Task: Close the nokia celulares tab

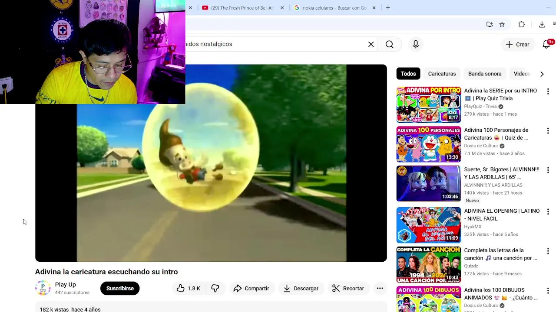Action: coord(374,8)
